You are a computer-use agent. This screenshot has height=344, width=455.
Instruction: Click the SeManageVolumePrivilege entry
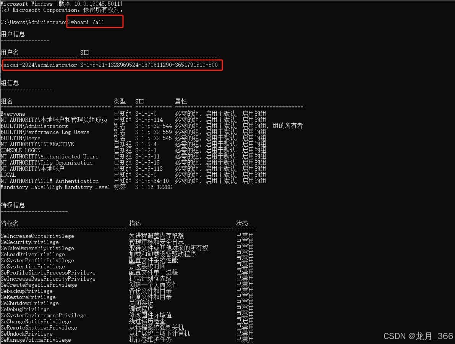(36, 340)
